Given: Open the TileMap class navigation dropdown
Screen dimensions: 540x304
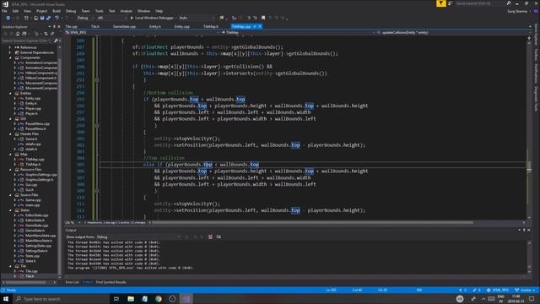Looking at the screenshot, I should pyautogui.click(x=297, y=32).
